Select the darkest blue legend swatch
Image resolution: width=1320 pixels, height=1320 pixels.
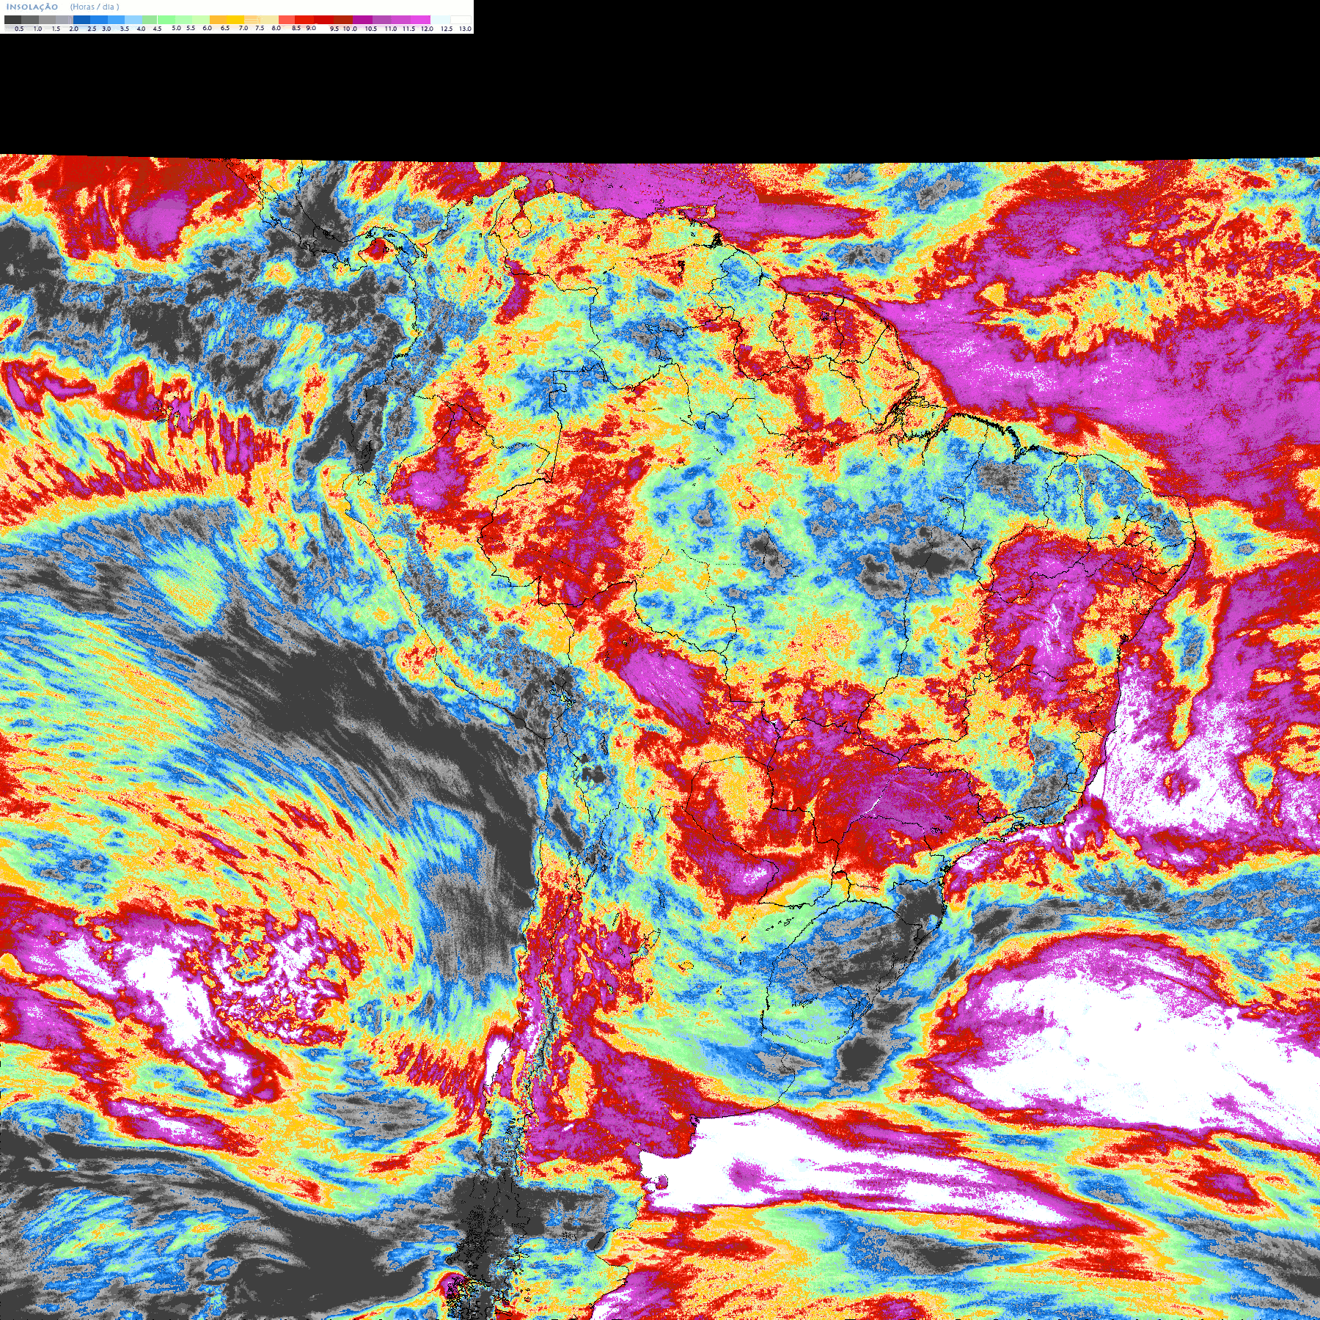click(x=81, y=20)
